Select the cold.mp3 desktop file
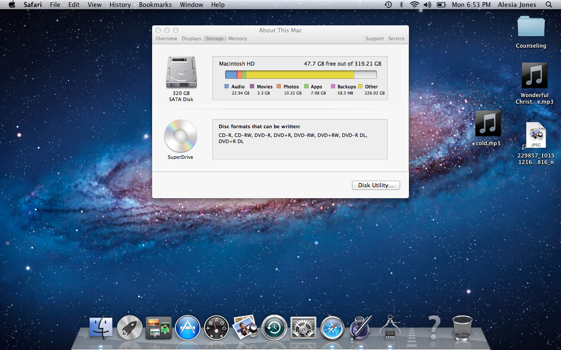 pyautogui.click(x=488, y=128)
